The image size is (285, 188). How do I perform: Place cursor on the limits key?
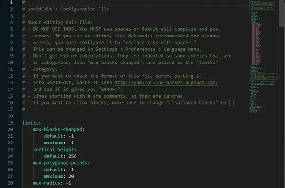click(x=30, y=123)
